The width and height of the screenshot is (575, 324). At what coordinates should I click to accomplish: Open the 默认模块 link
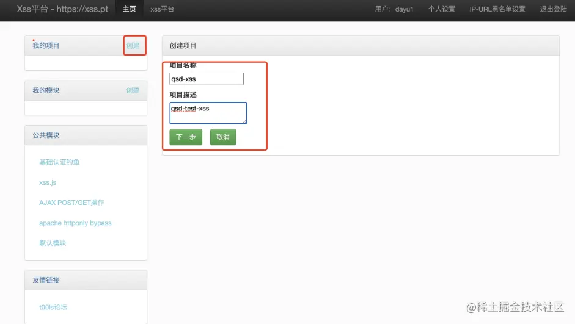(x=53, y=243)
